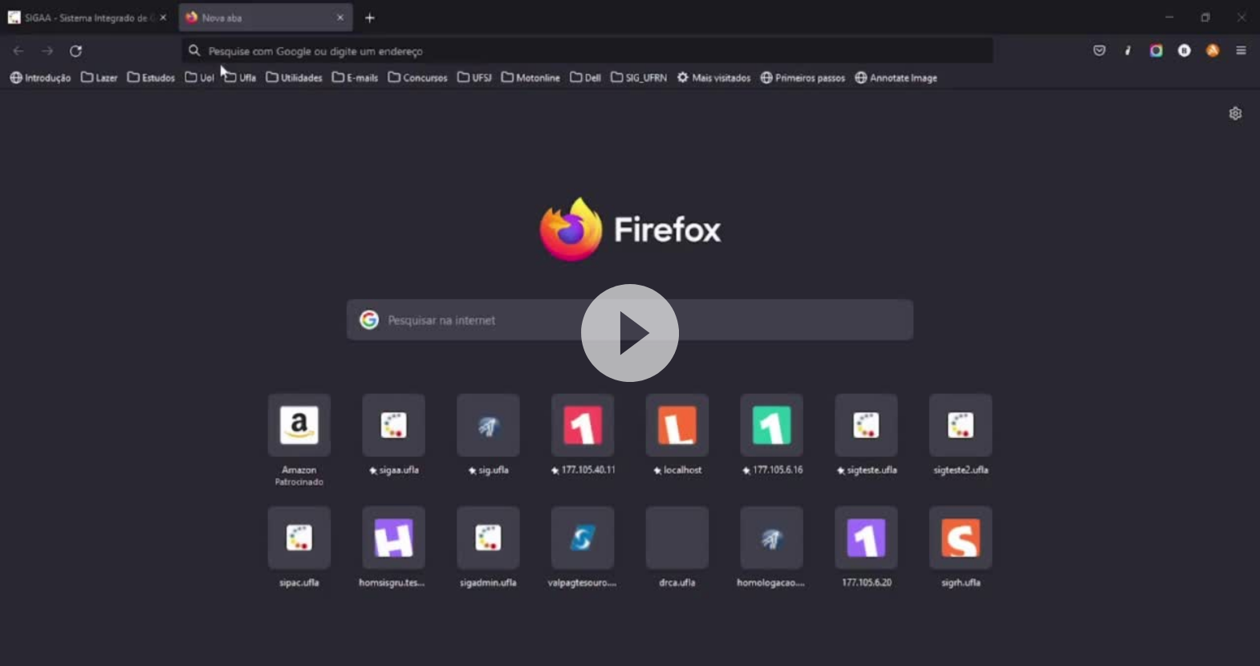Restore down the Firefox window
This screenshot has width=1260, height=666.
coord(1205,17)
